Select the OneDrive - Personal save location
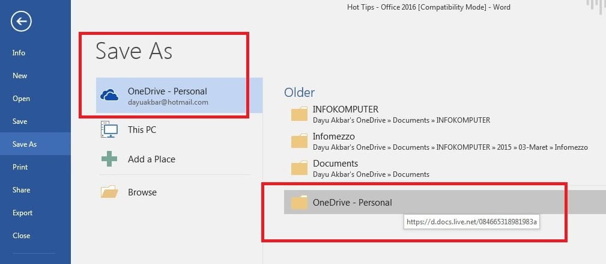The image size is (606, 264). pyautogui.click(x=180, y=95)
